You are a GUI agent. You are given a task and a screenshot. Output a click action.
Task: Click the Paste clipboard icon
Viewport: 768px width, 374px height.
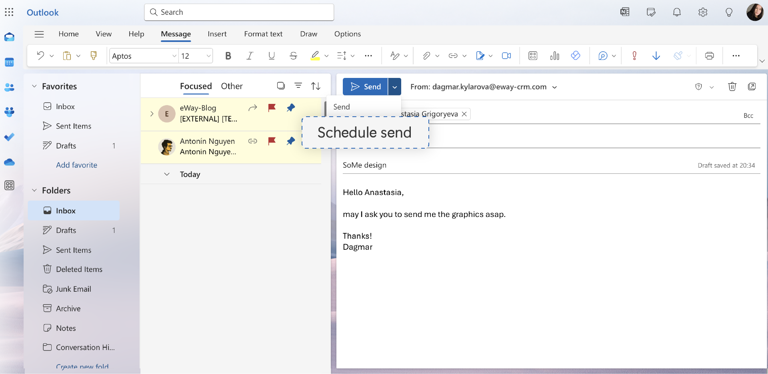pyautogui.click(x=67, y=56)
